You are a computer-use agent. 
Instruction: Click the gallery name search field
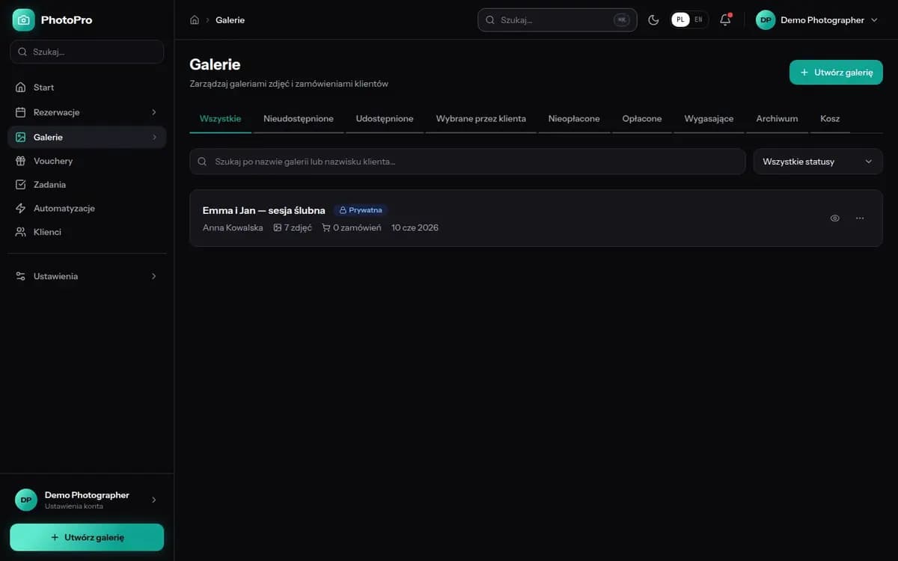point(468,162)
